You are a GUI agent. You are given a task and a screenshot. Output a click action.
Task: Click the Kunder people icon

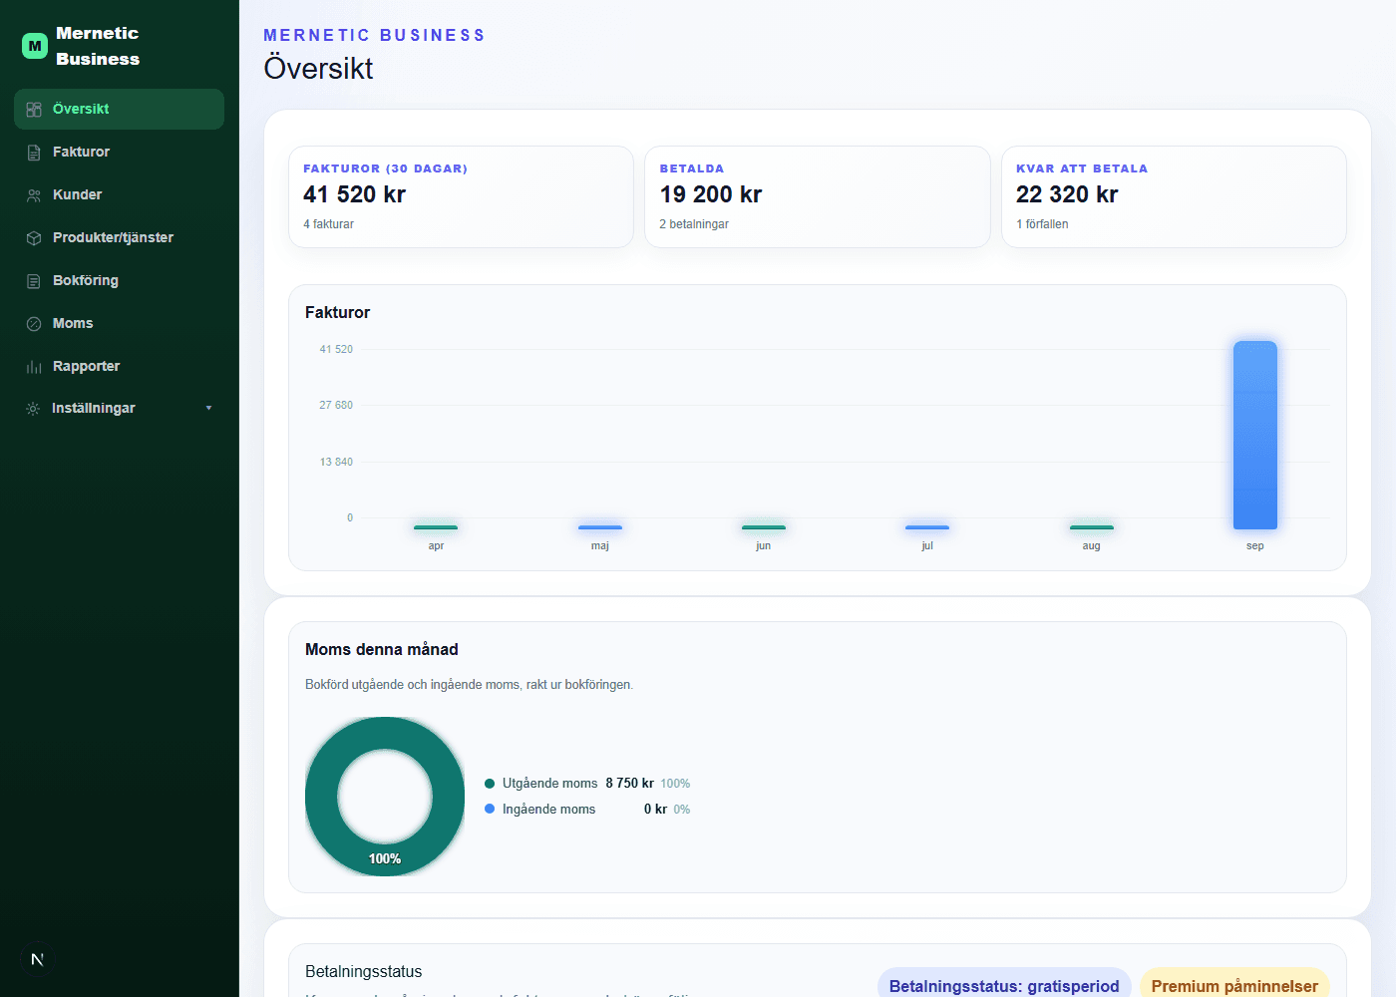[x=34, y=195]
